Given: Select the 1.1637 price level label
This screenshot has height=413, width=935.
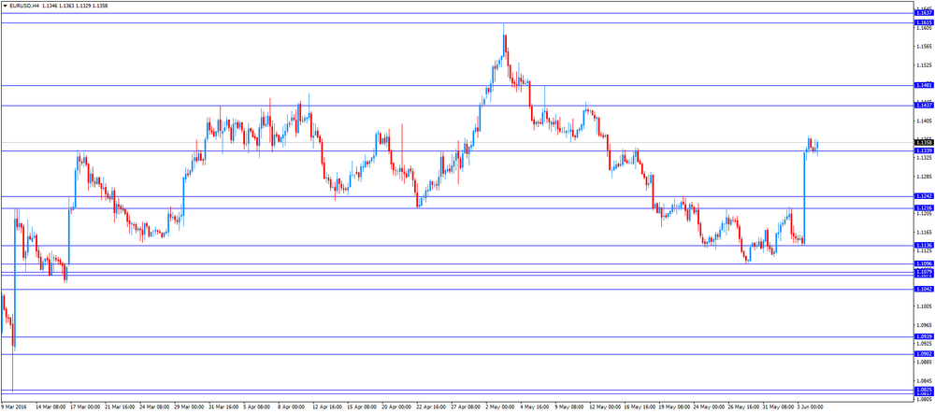Looking at the screenshot, I should 924,12.
